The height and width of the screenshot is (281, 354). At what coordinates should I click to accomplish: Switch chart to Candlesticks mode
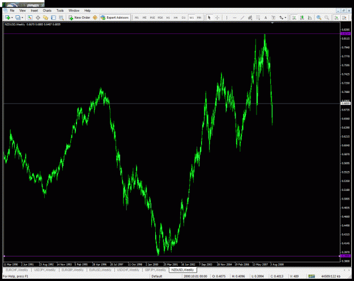pyautogui.click(x=302, y=18)
